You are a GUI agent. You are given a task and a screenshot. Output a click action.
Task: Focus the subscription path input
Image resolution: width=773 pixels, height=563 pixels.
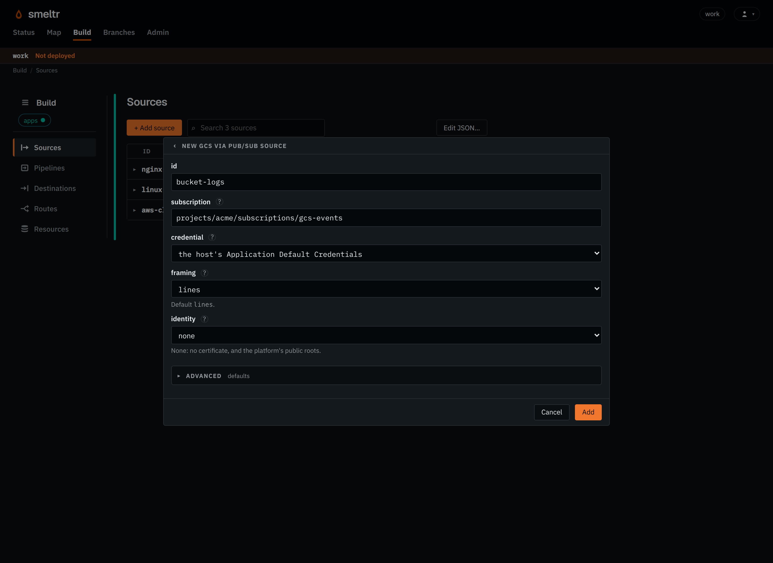386,218
